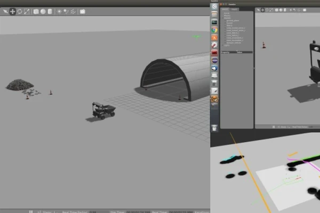The image size is (320, 213).
Task: Add a spot light from toolbar
Action: pos(66,11)
